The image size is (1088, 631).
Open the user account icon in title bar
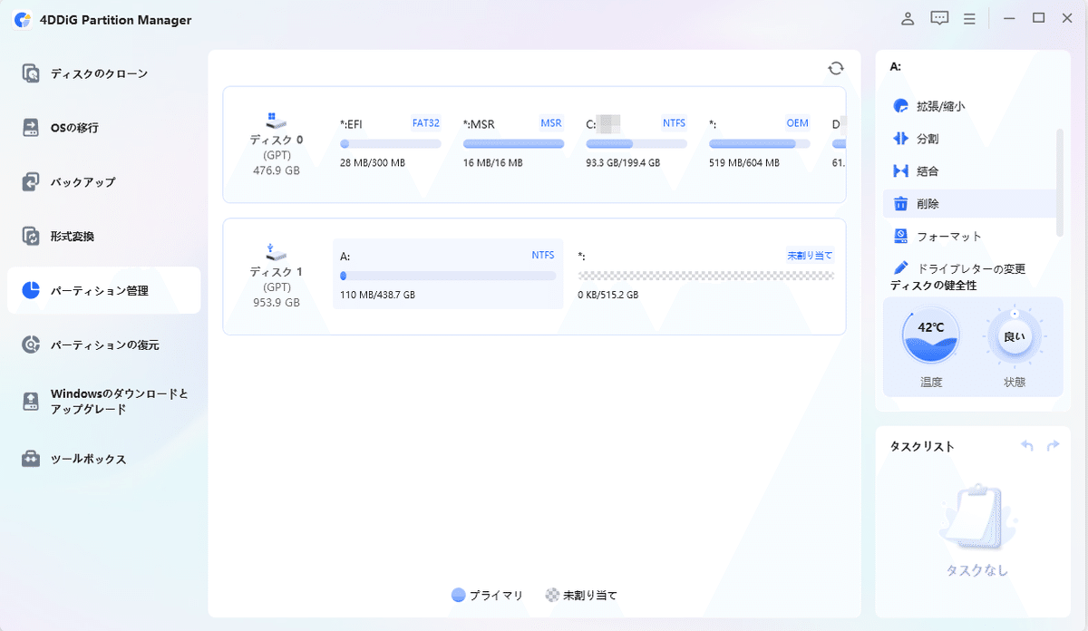(x=907, y=18)
